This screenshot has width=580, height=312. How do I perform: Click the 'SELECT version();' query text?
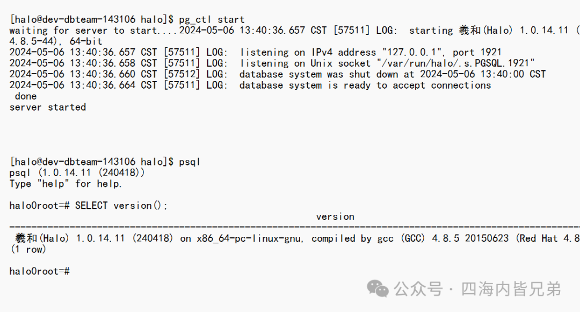[121, 206]
